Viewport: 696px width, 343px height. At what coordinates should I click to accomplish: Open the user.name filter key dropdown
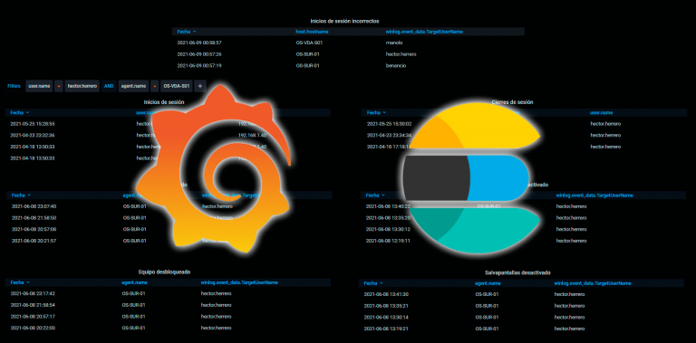pyautogui.click(x=39, y=86)
